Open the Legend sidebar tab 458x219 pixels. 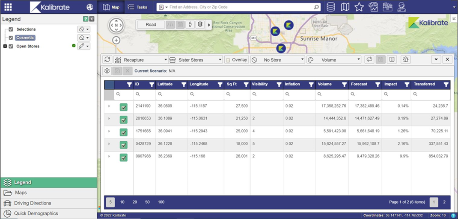(48, 183)
